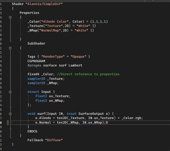Screen dimensions: 170x151
Task: Click the "Diffuse" string after Fallback
Action: click(54, 140)
